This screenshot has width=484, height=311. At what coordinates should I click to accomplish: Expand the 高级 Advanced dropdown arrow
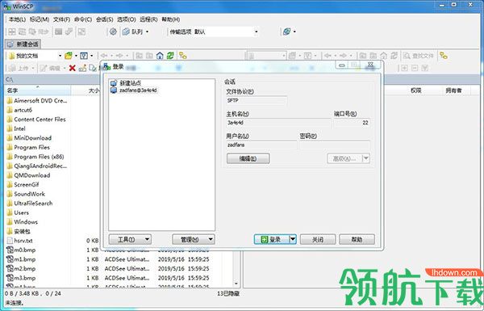pyautogui.click(x=365, y=159)
